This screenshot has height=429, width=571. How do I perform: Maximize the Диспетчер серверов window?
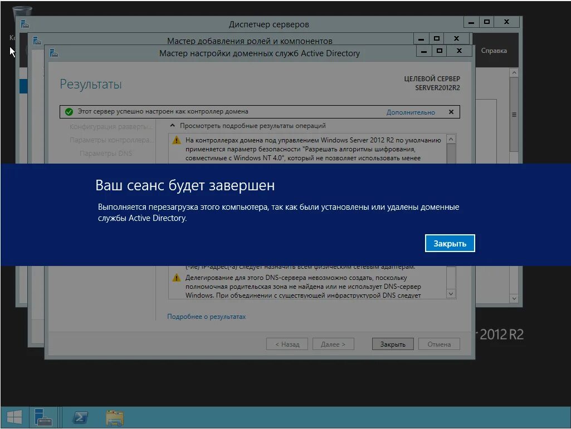coord(487,22)
